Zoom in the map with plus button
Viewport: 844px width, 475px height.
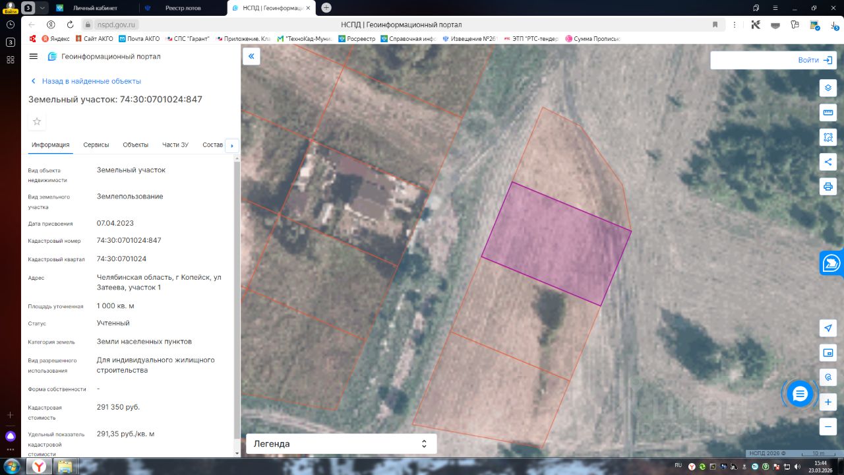pyautogui.click(x=828, y=402)
